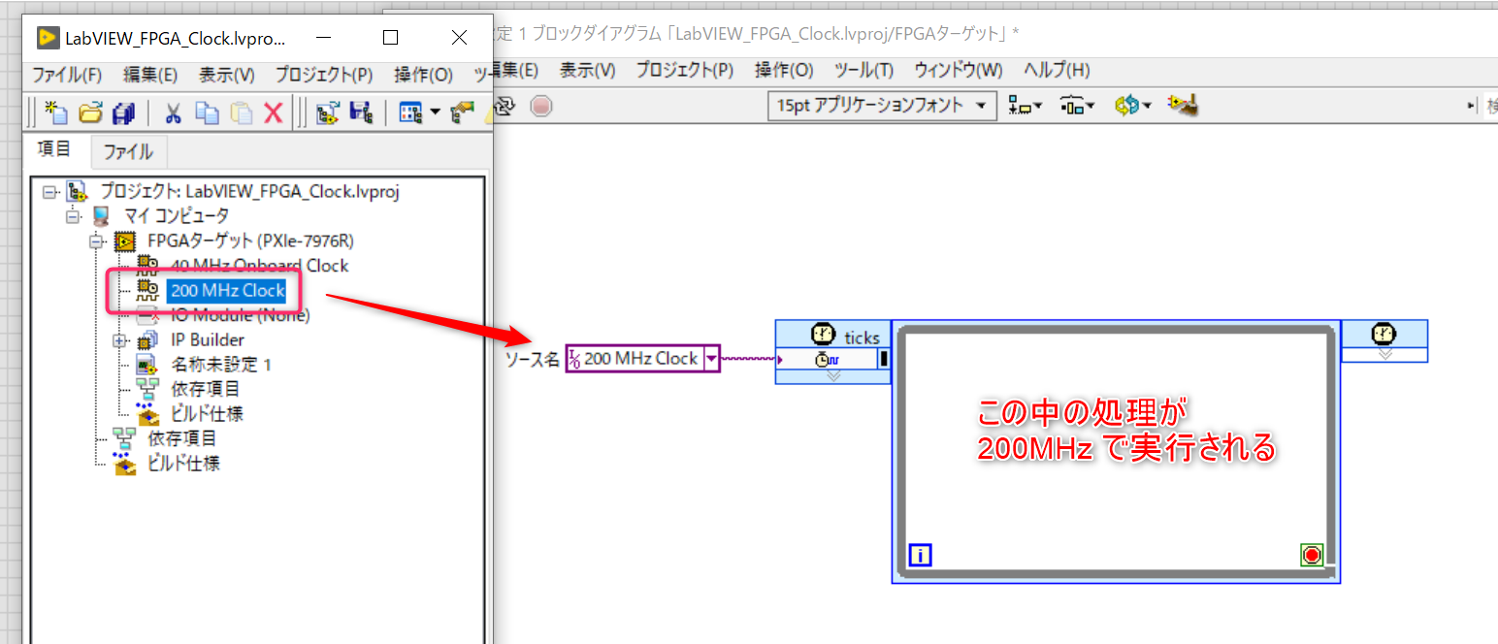Save all using the multi-disk icon
This screenshot has height=644, width=1498.
(x=122, y=113)
